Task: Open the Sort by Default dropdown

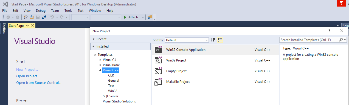Action: pos(187,40)
